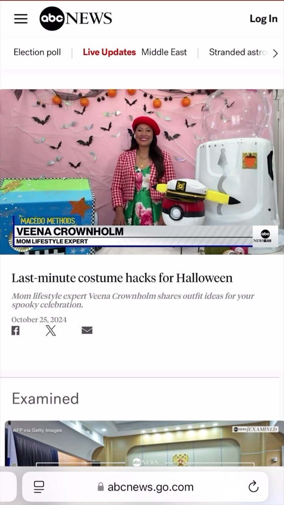Screen dimensions: 284x505
Task: Open the Examined video thumbnail
Action: (144, 444)
